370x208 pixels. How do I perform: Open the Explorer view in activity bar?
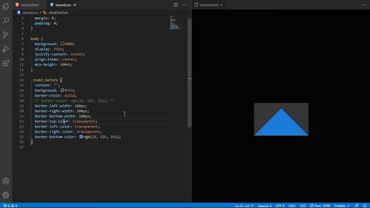pyautogui.click(x=6, y=6)
